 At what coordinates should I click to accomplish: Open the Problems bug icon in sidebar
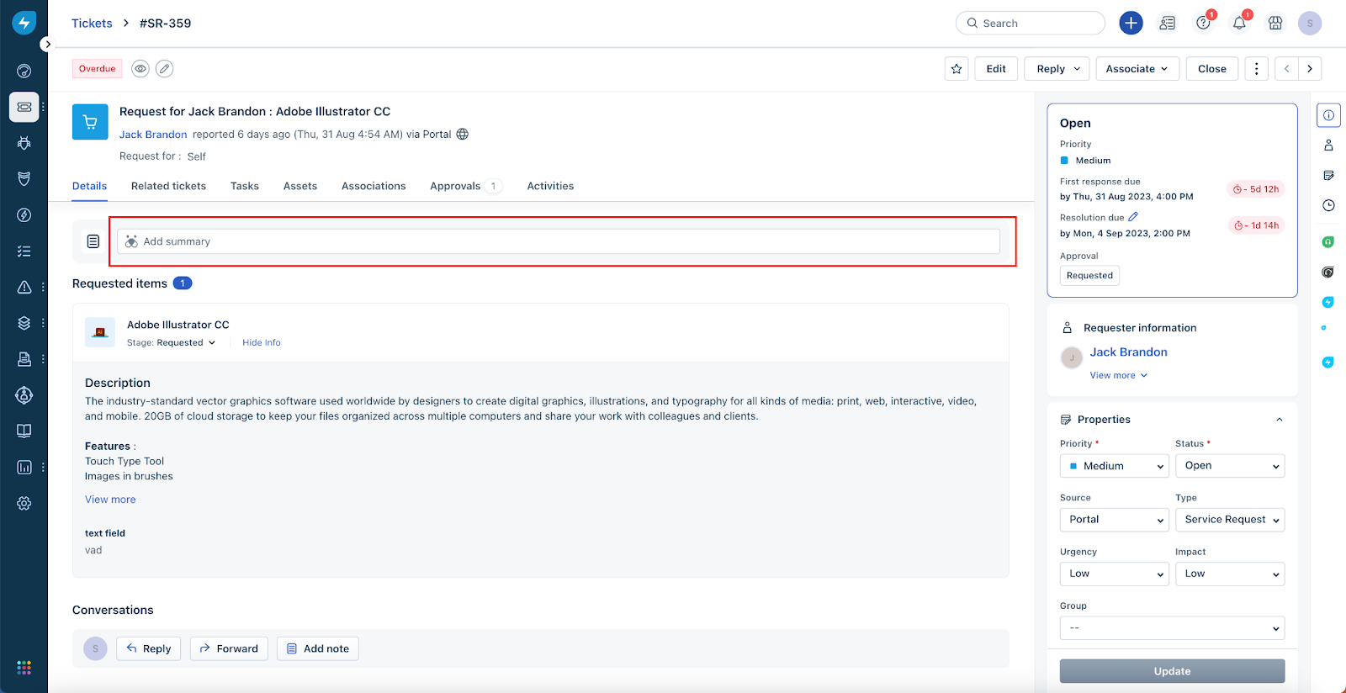coord(24,143)
